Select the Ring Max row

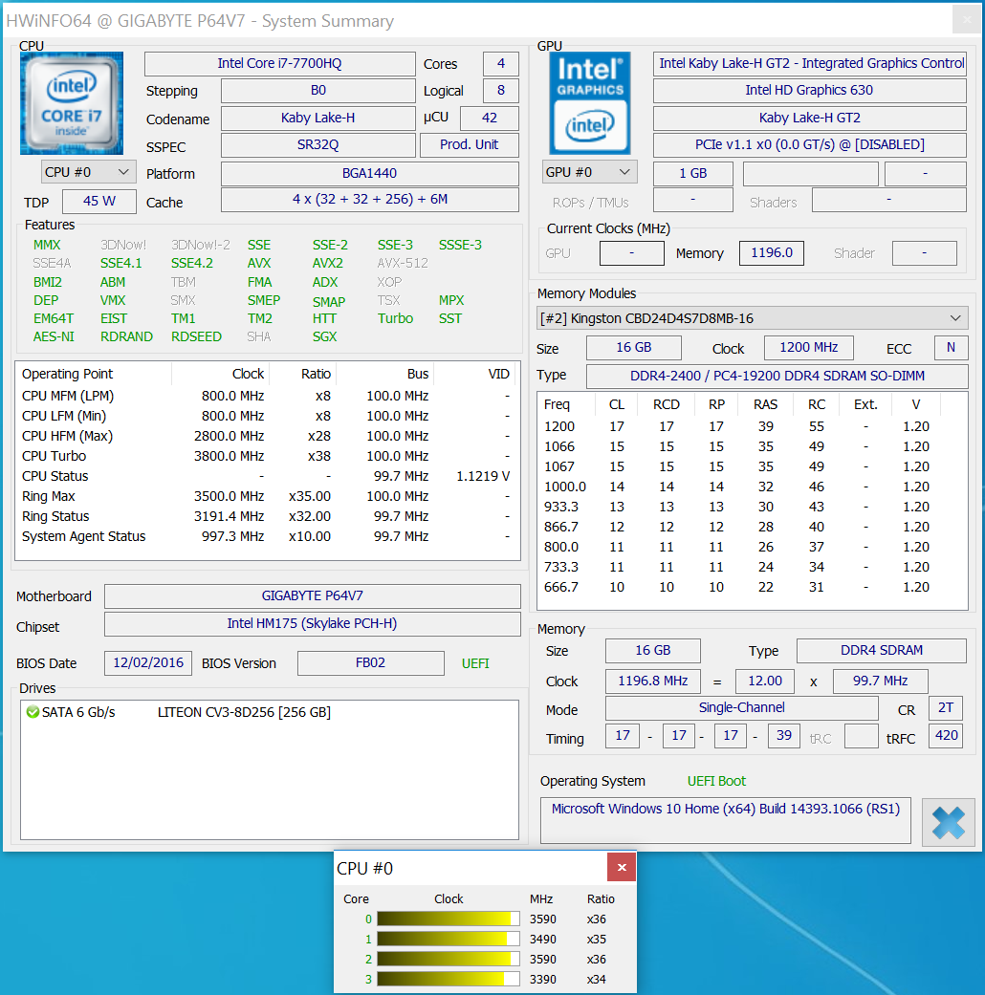coord(267,496)
